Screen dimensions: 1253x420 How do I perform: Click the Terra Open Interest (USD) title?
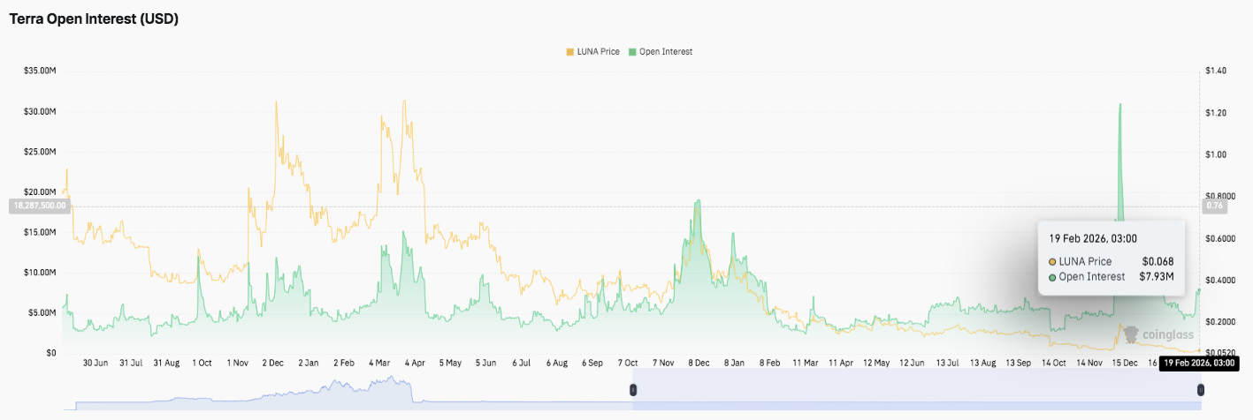tap(94, 19)
